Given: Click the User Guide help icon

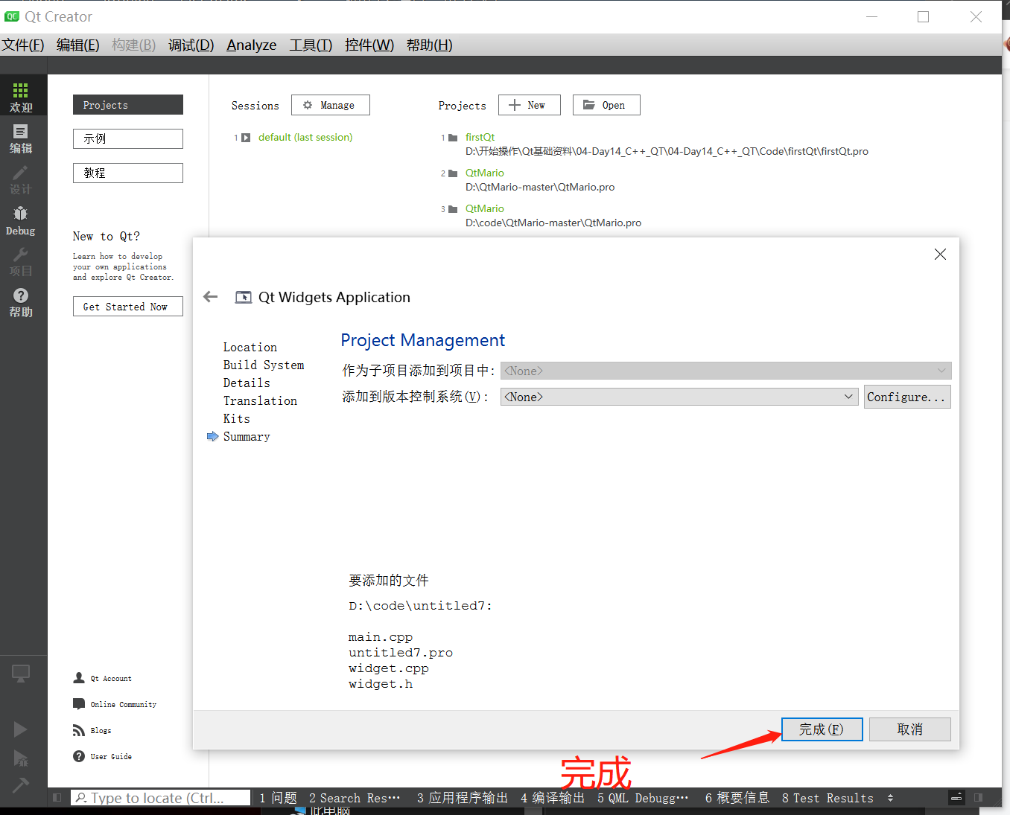Looking at the screenshot, I should [x=79, y=756].
